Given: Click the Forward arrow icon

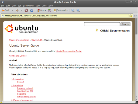Looking at the screenshot, I should coord(17,10).
